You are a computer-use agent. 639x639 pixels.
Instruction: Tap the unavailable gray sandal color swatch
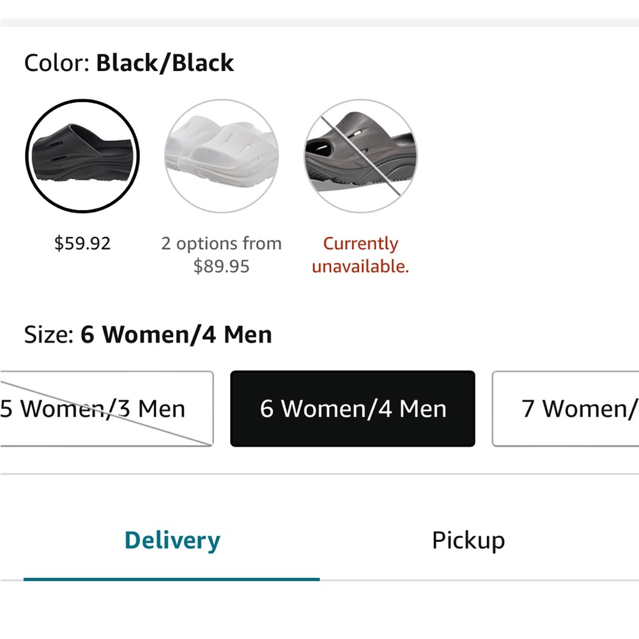click(360, 157)
